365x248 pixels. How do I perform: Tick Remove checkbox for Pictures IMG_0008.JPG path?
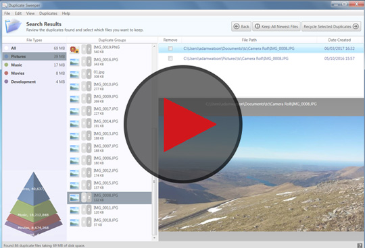(170, 58)
